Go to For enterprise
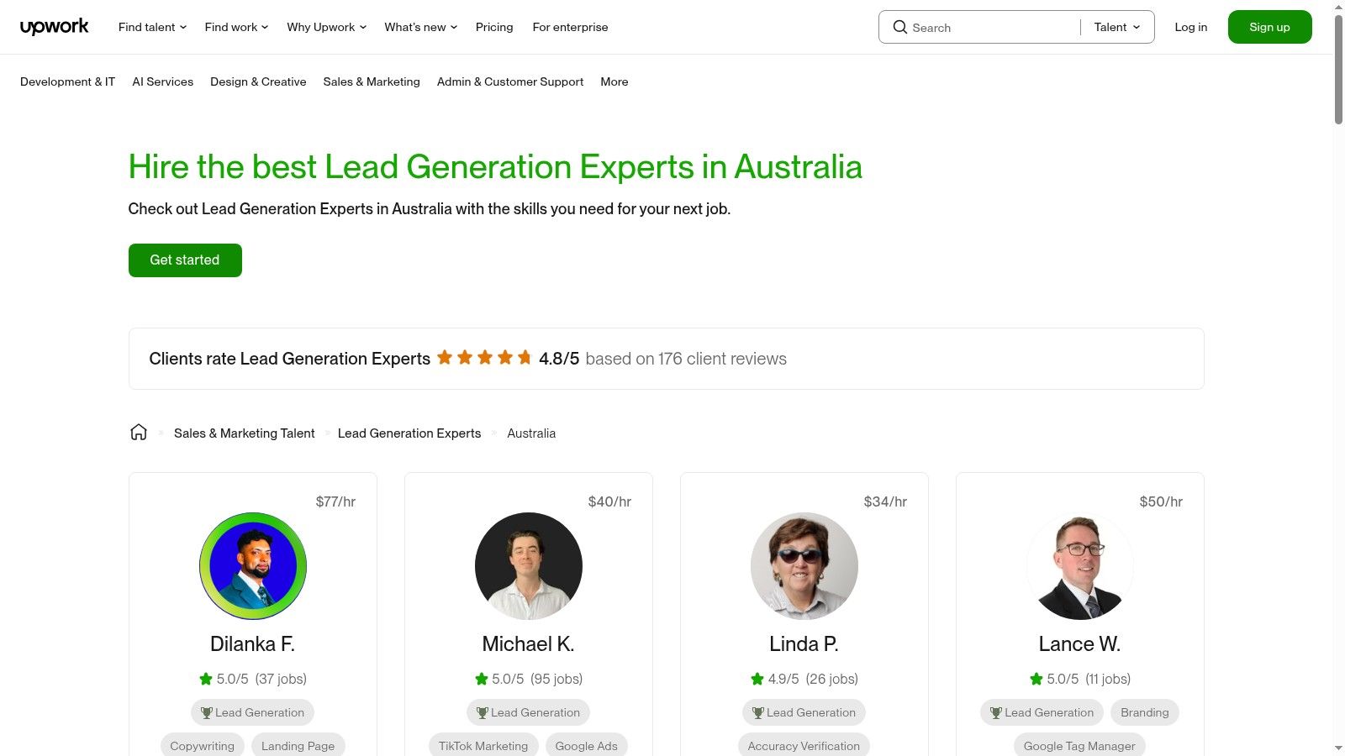 click(570, 27)
